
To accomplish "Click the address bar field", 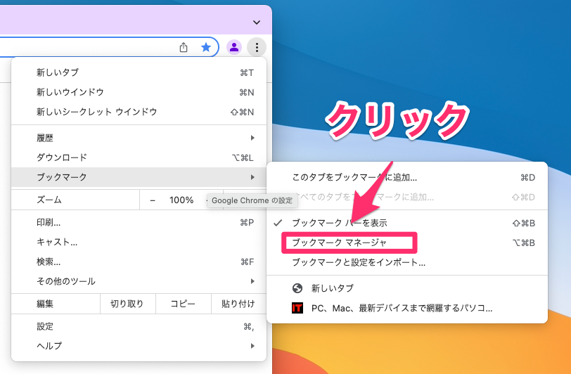I will coord(84,47).
